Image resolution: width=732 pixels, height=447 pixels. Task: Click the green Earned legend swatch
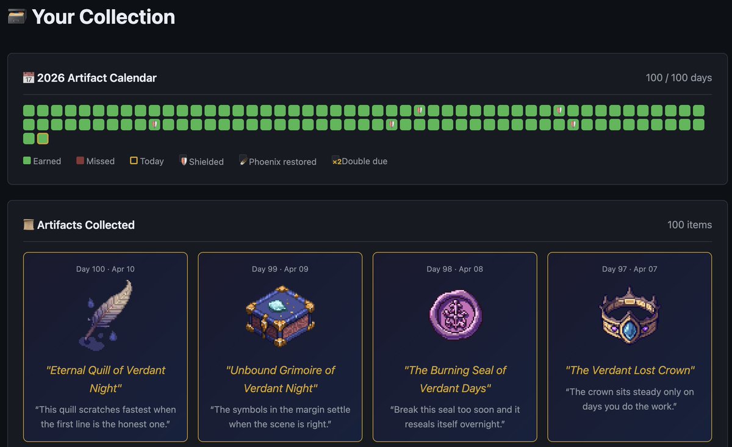point(27,161)
